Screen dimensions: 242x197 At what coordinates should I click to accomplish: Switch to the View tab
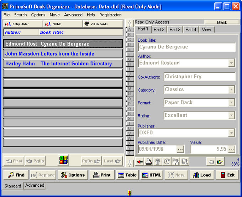[207, 30]
